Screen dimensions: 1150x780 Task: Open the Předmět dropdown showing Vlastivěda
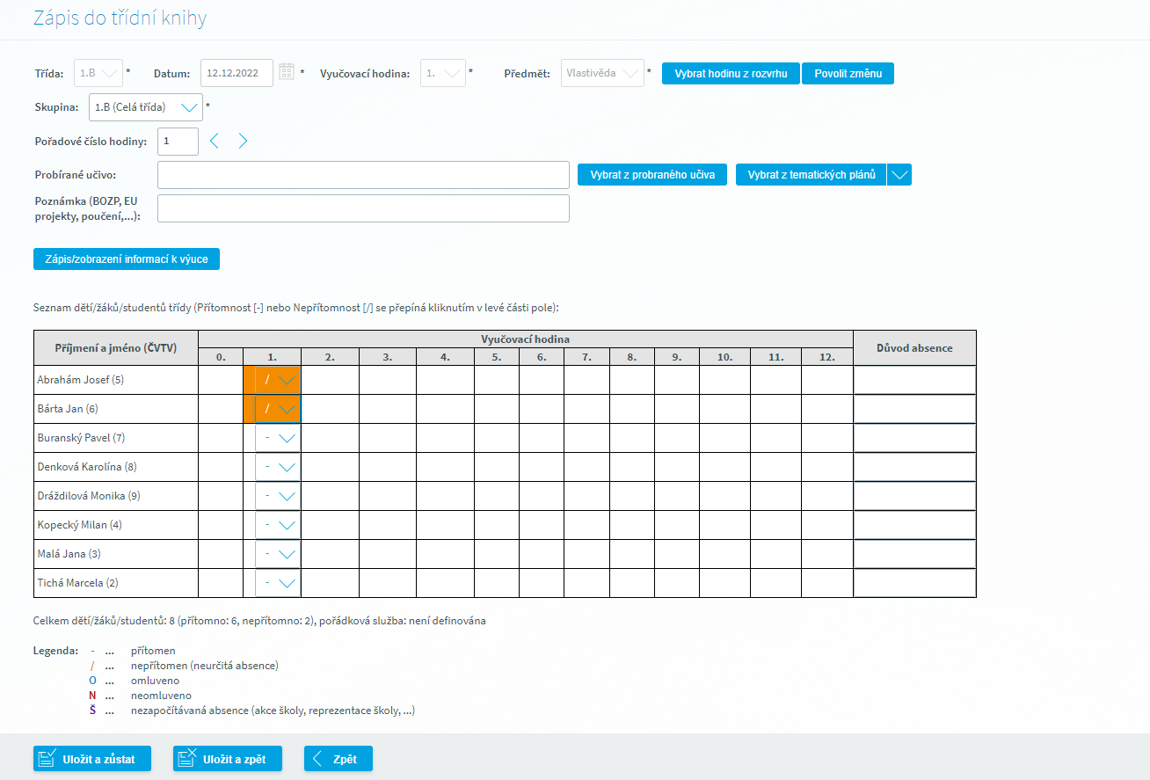tap(602, 73)
